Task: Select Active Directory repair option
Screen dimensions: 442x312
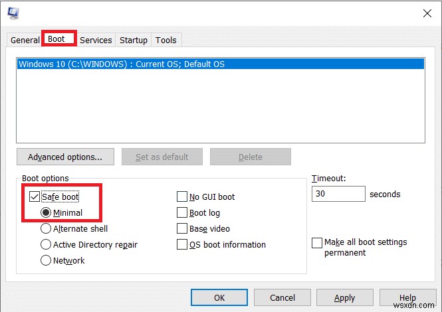Action: point(47,245)
